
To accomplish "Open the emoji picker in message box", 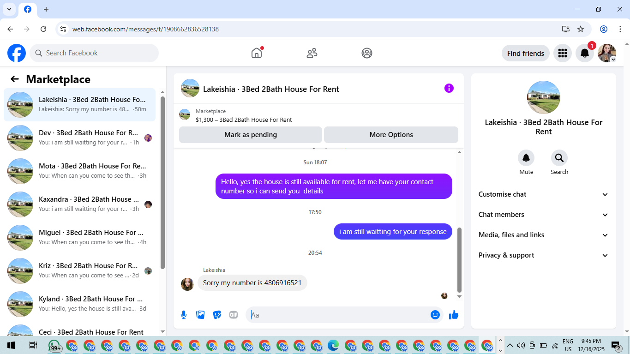I will point(435,315).
